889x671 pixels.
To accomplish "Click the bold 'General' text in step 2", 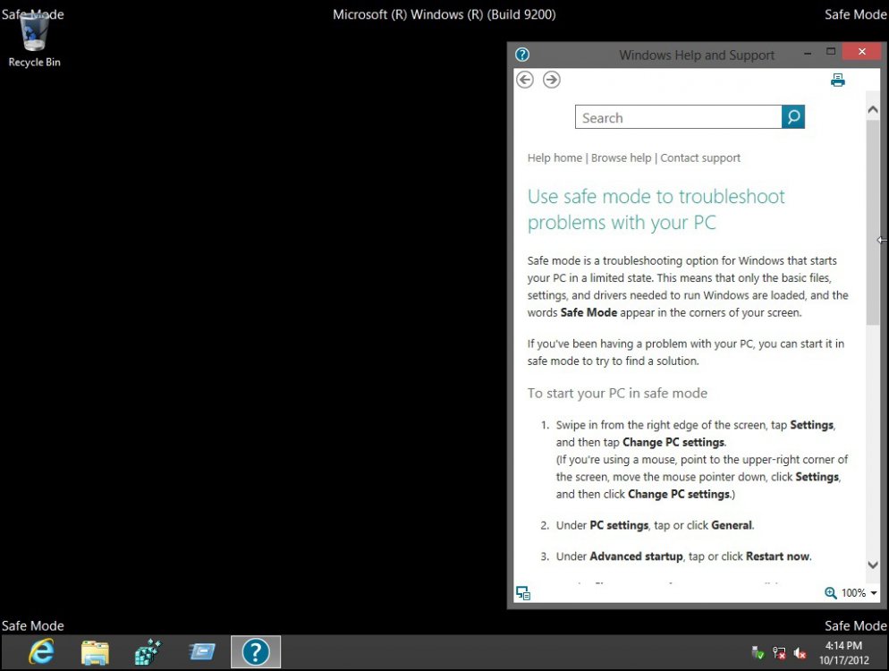I will click(732, 525).
